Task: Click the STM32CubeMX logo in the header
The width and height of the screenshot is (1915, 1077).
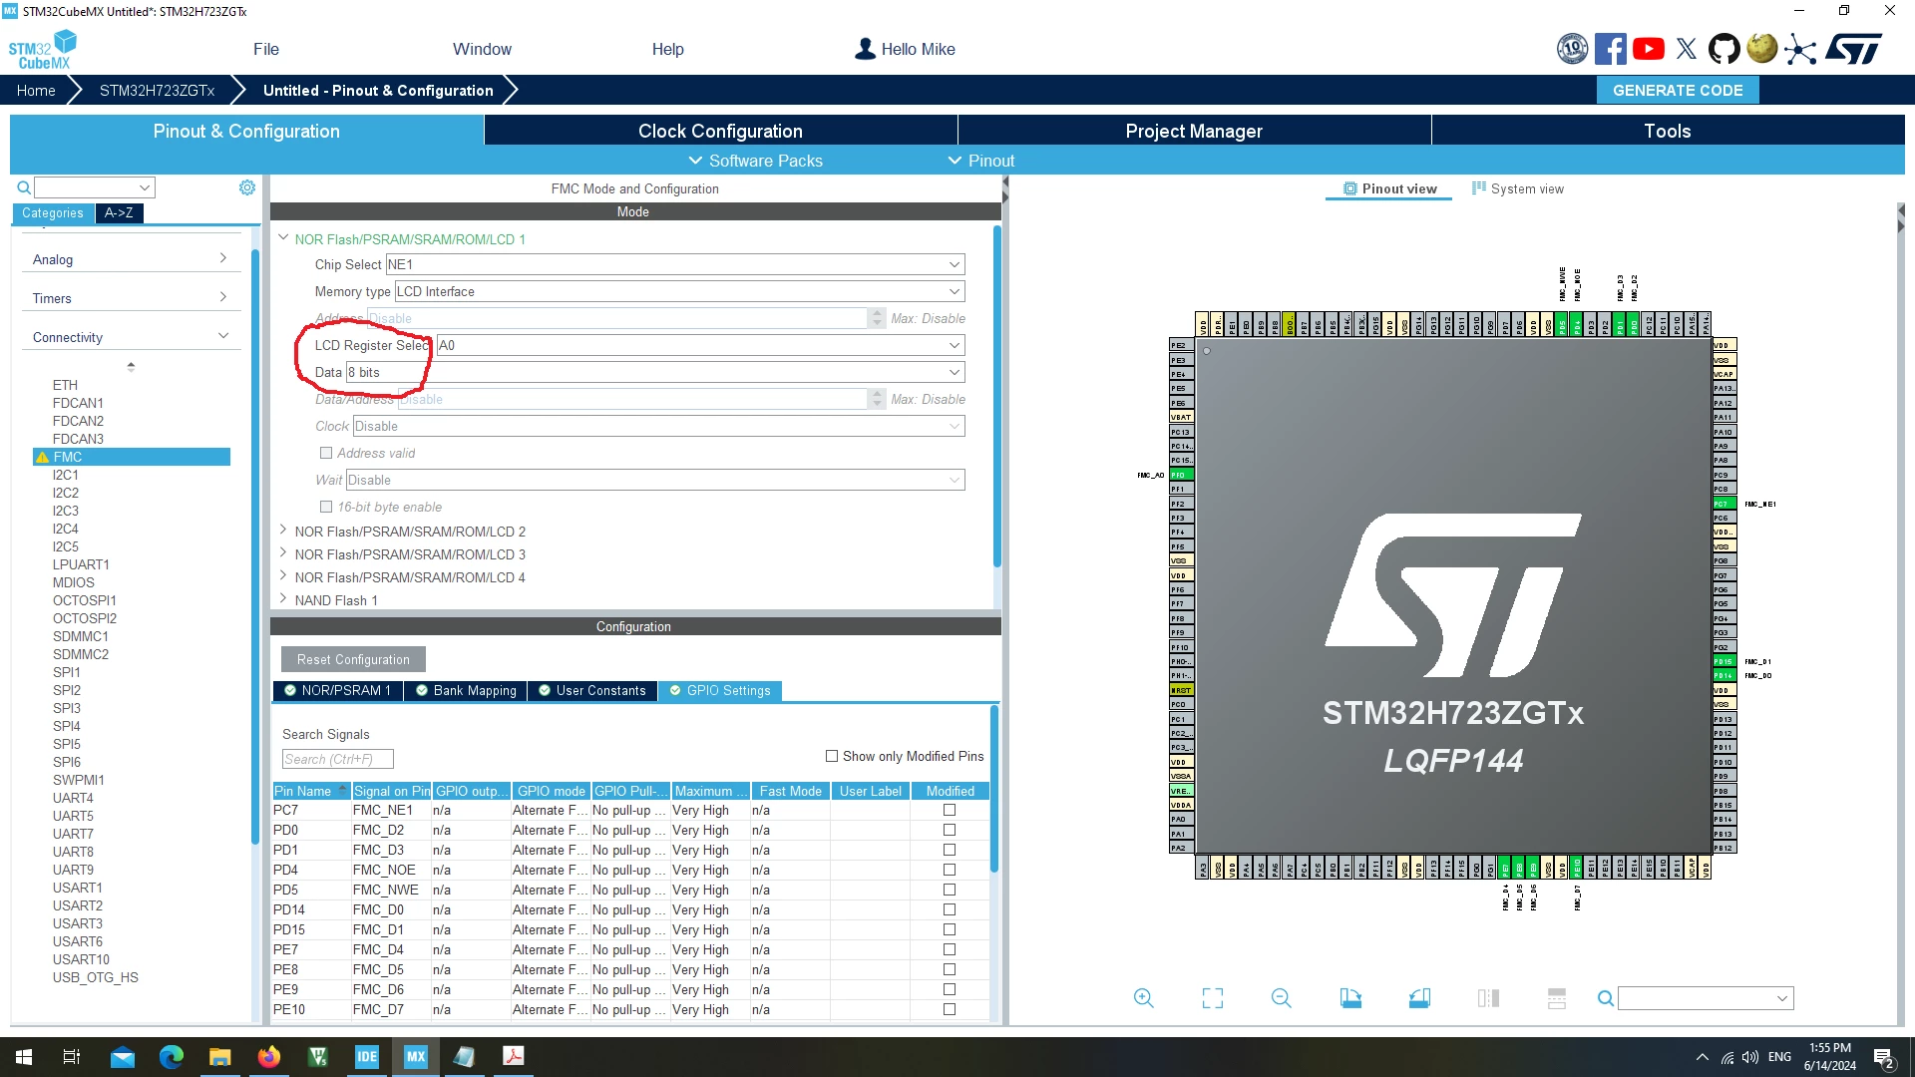Action: tap(43, 50)
